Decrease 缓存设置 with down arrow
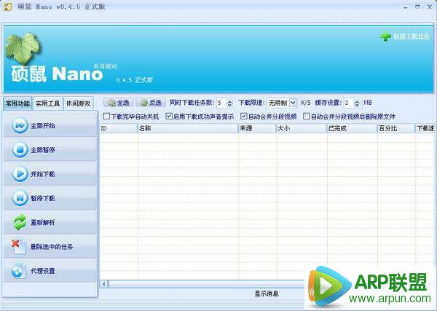The image size is (437, 311). click(x=357, y=105)
